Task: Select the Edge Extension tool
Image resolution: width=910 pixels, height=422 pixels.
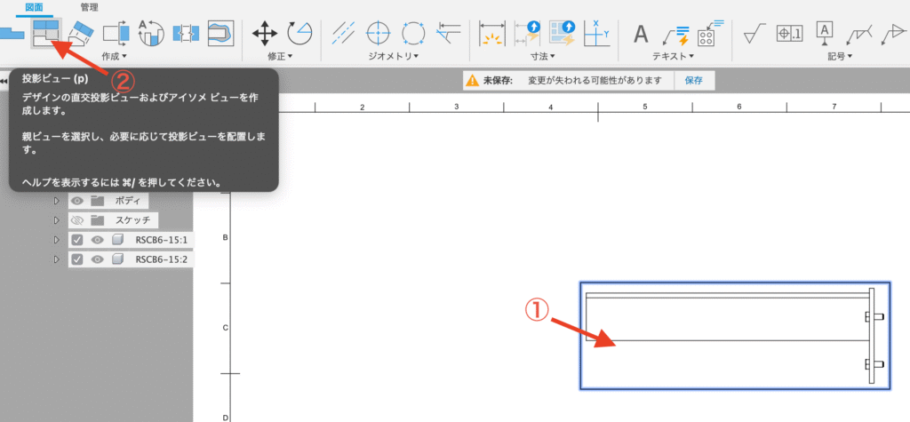Action: click(x=449, y=35)
